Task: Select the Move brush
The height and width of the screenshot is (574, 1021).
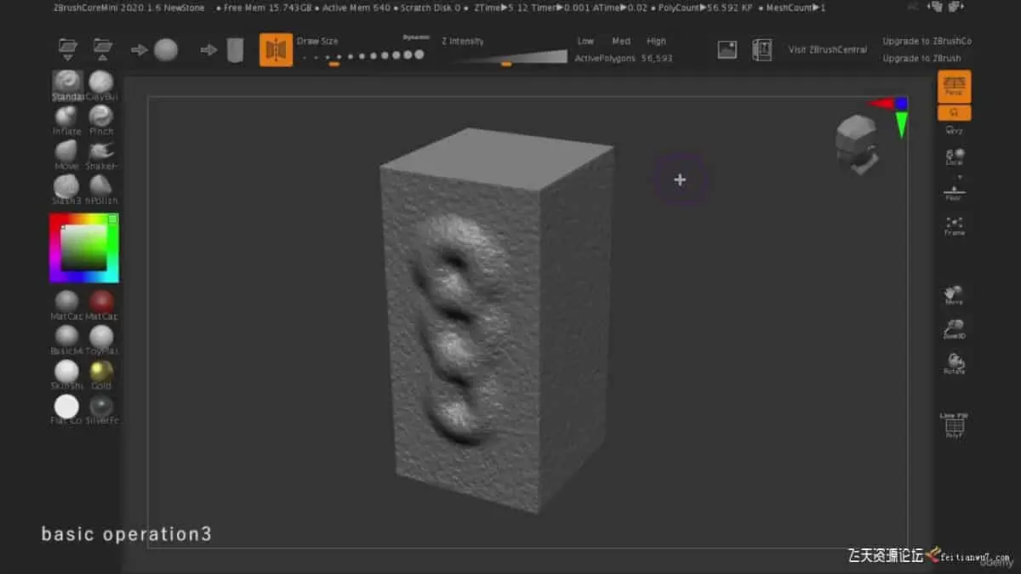Action: click(67, 155)
